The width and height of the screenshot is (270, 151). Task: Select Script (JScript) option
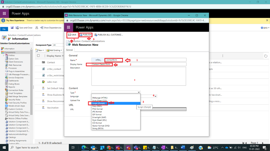pyautogui.click(x=98, y=103)
